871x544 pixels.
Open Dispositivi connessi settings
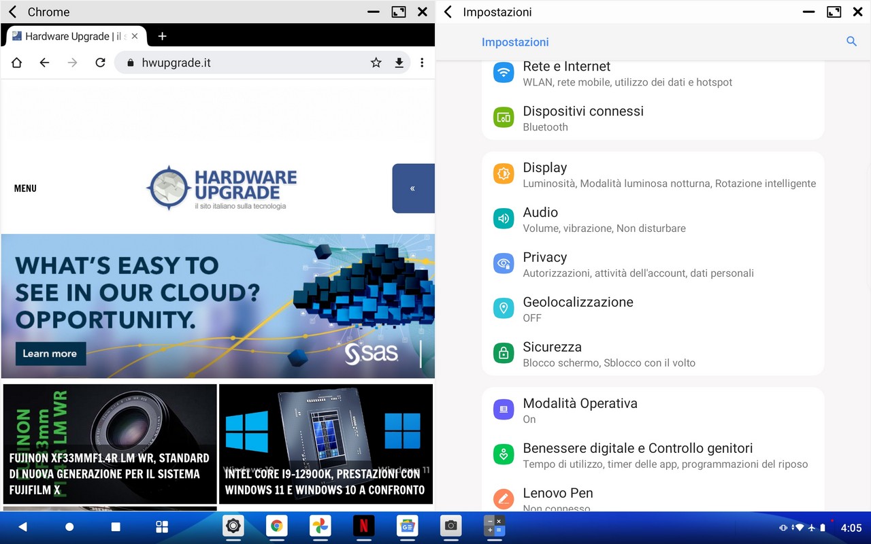click(x=653, y=118)
